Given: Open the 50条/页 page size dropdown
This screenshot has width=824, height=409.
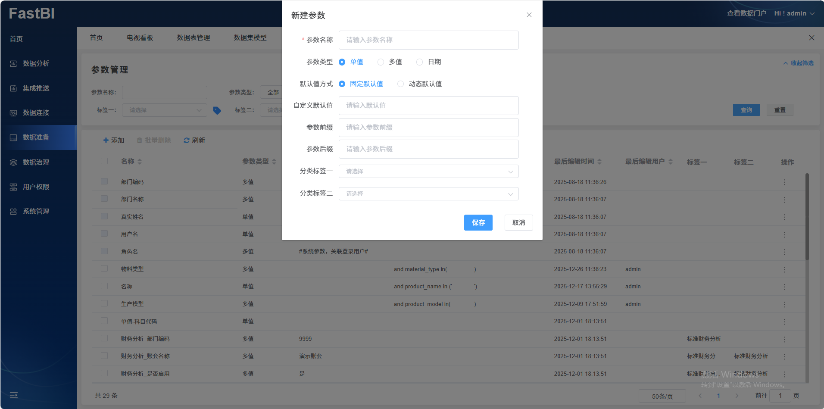Looking at the screenshot, I should (662, 396).
